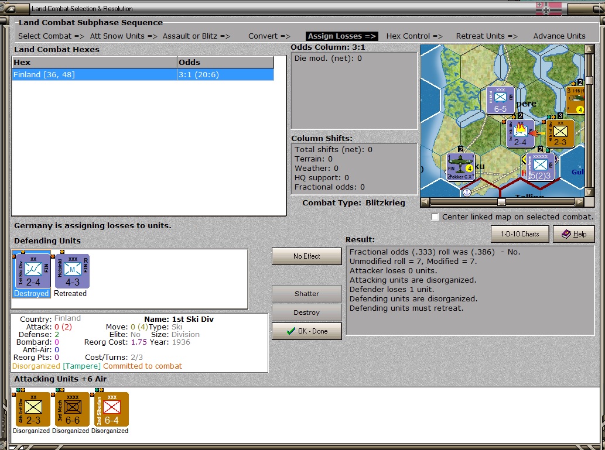The height and width of the screenshot is (450, 605).
Task: Toggle center linked map on selected combat
Action: pos(435,217)
